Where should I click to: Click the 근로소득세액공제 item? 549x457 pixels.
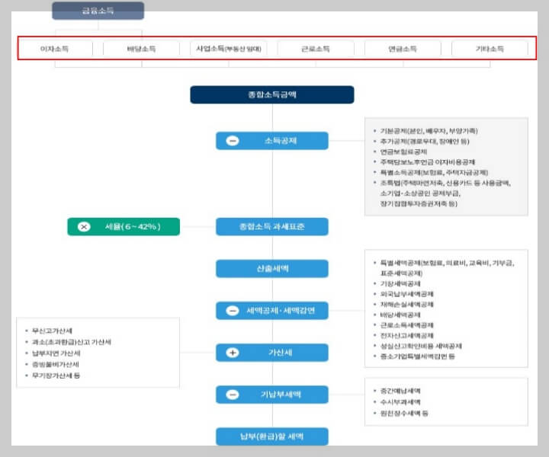[407, 325]
